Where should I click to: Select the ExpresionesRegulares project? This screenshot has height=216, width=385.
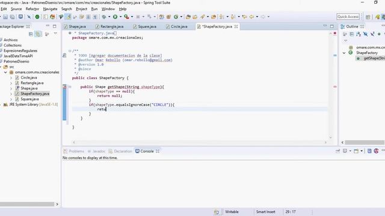pos(20,50)
